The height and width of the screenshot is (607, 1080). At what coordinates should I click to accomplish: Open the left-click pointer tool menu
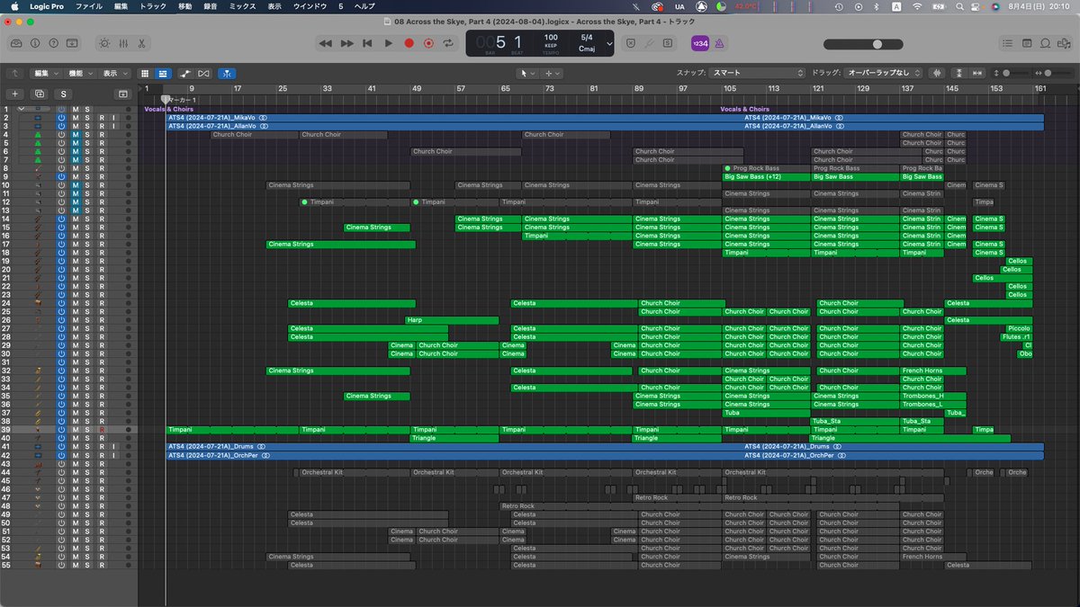pos(526,73)
